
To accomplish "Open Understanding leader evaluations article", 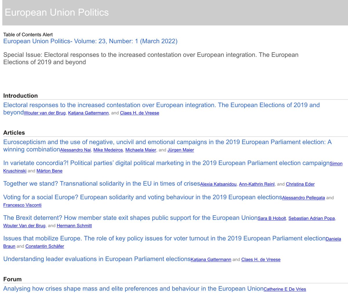I will 97,259.
